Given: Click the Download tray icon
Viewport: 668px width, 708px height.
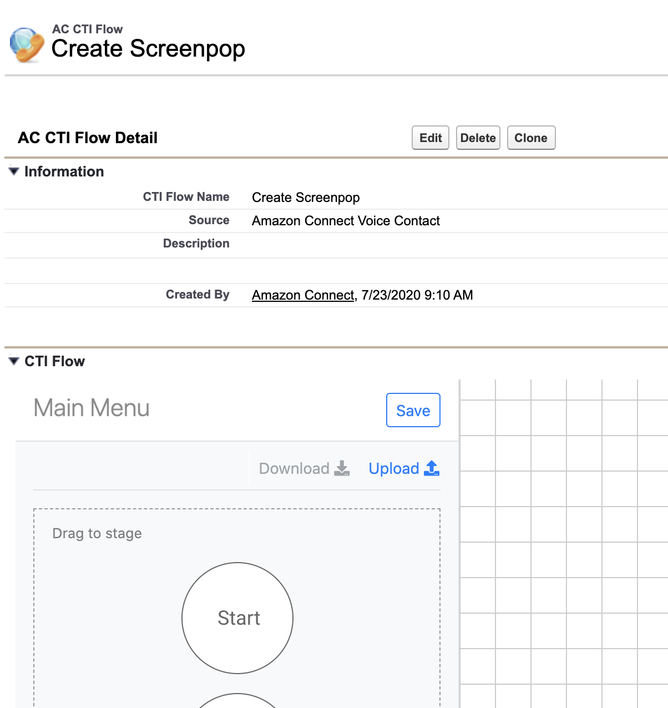Looking at the screenshot, I should pyautogui.click(x=342, y=468).
